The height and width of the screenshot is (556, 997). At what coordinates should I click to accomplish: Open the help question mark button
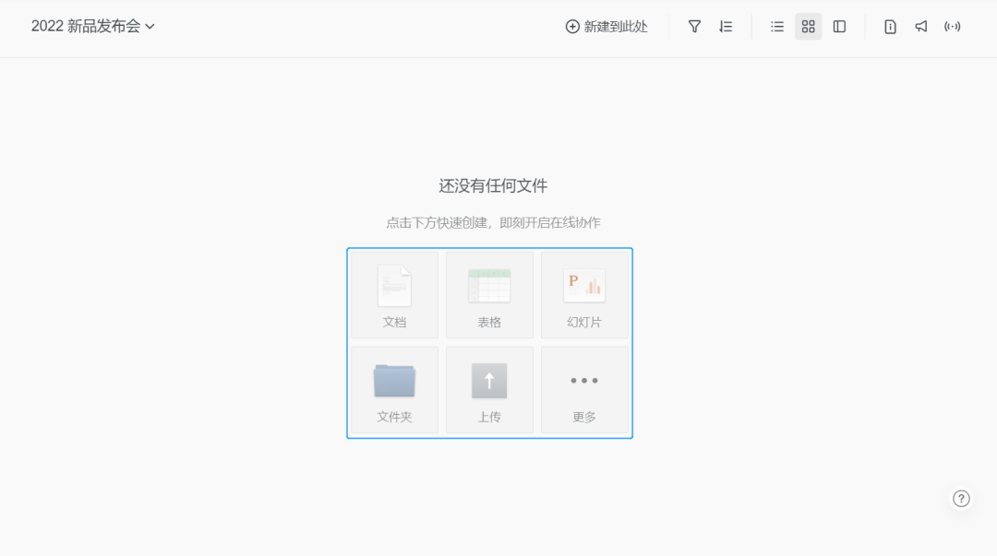point(961,498)
